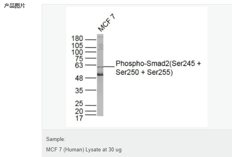Viewport: 232px width, 157px height.
Task: Click the faint band at 63 kDa
Action: point(100,67)
